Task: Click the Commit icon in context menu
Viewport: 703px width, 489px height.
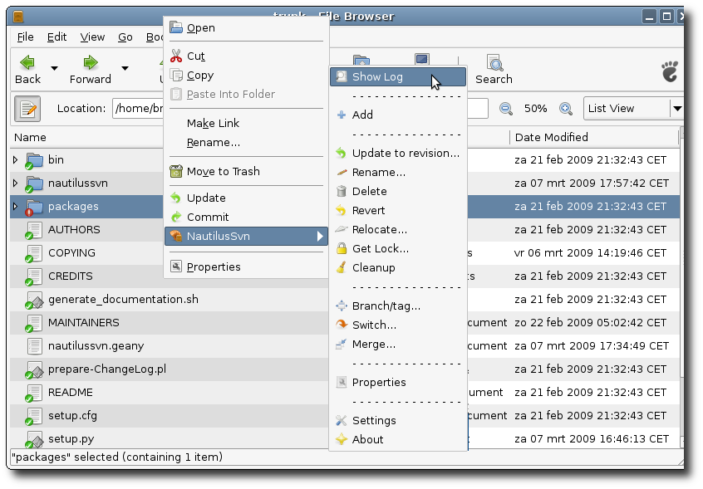Action: (x=176, y=218)
